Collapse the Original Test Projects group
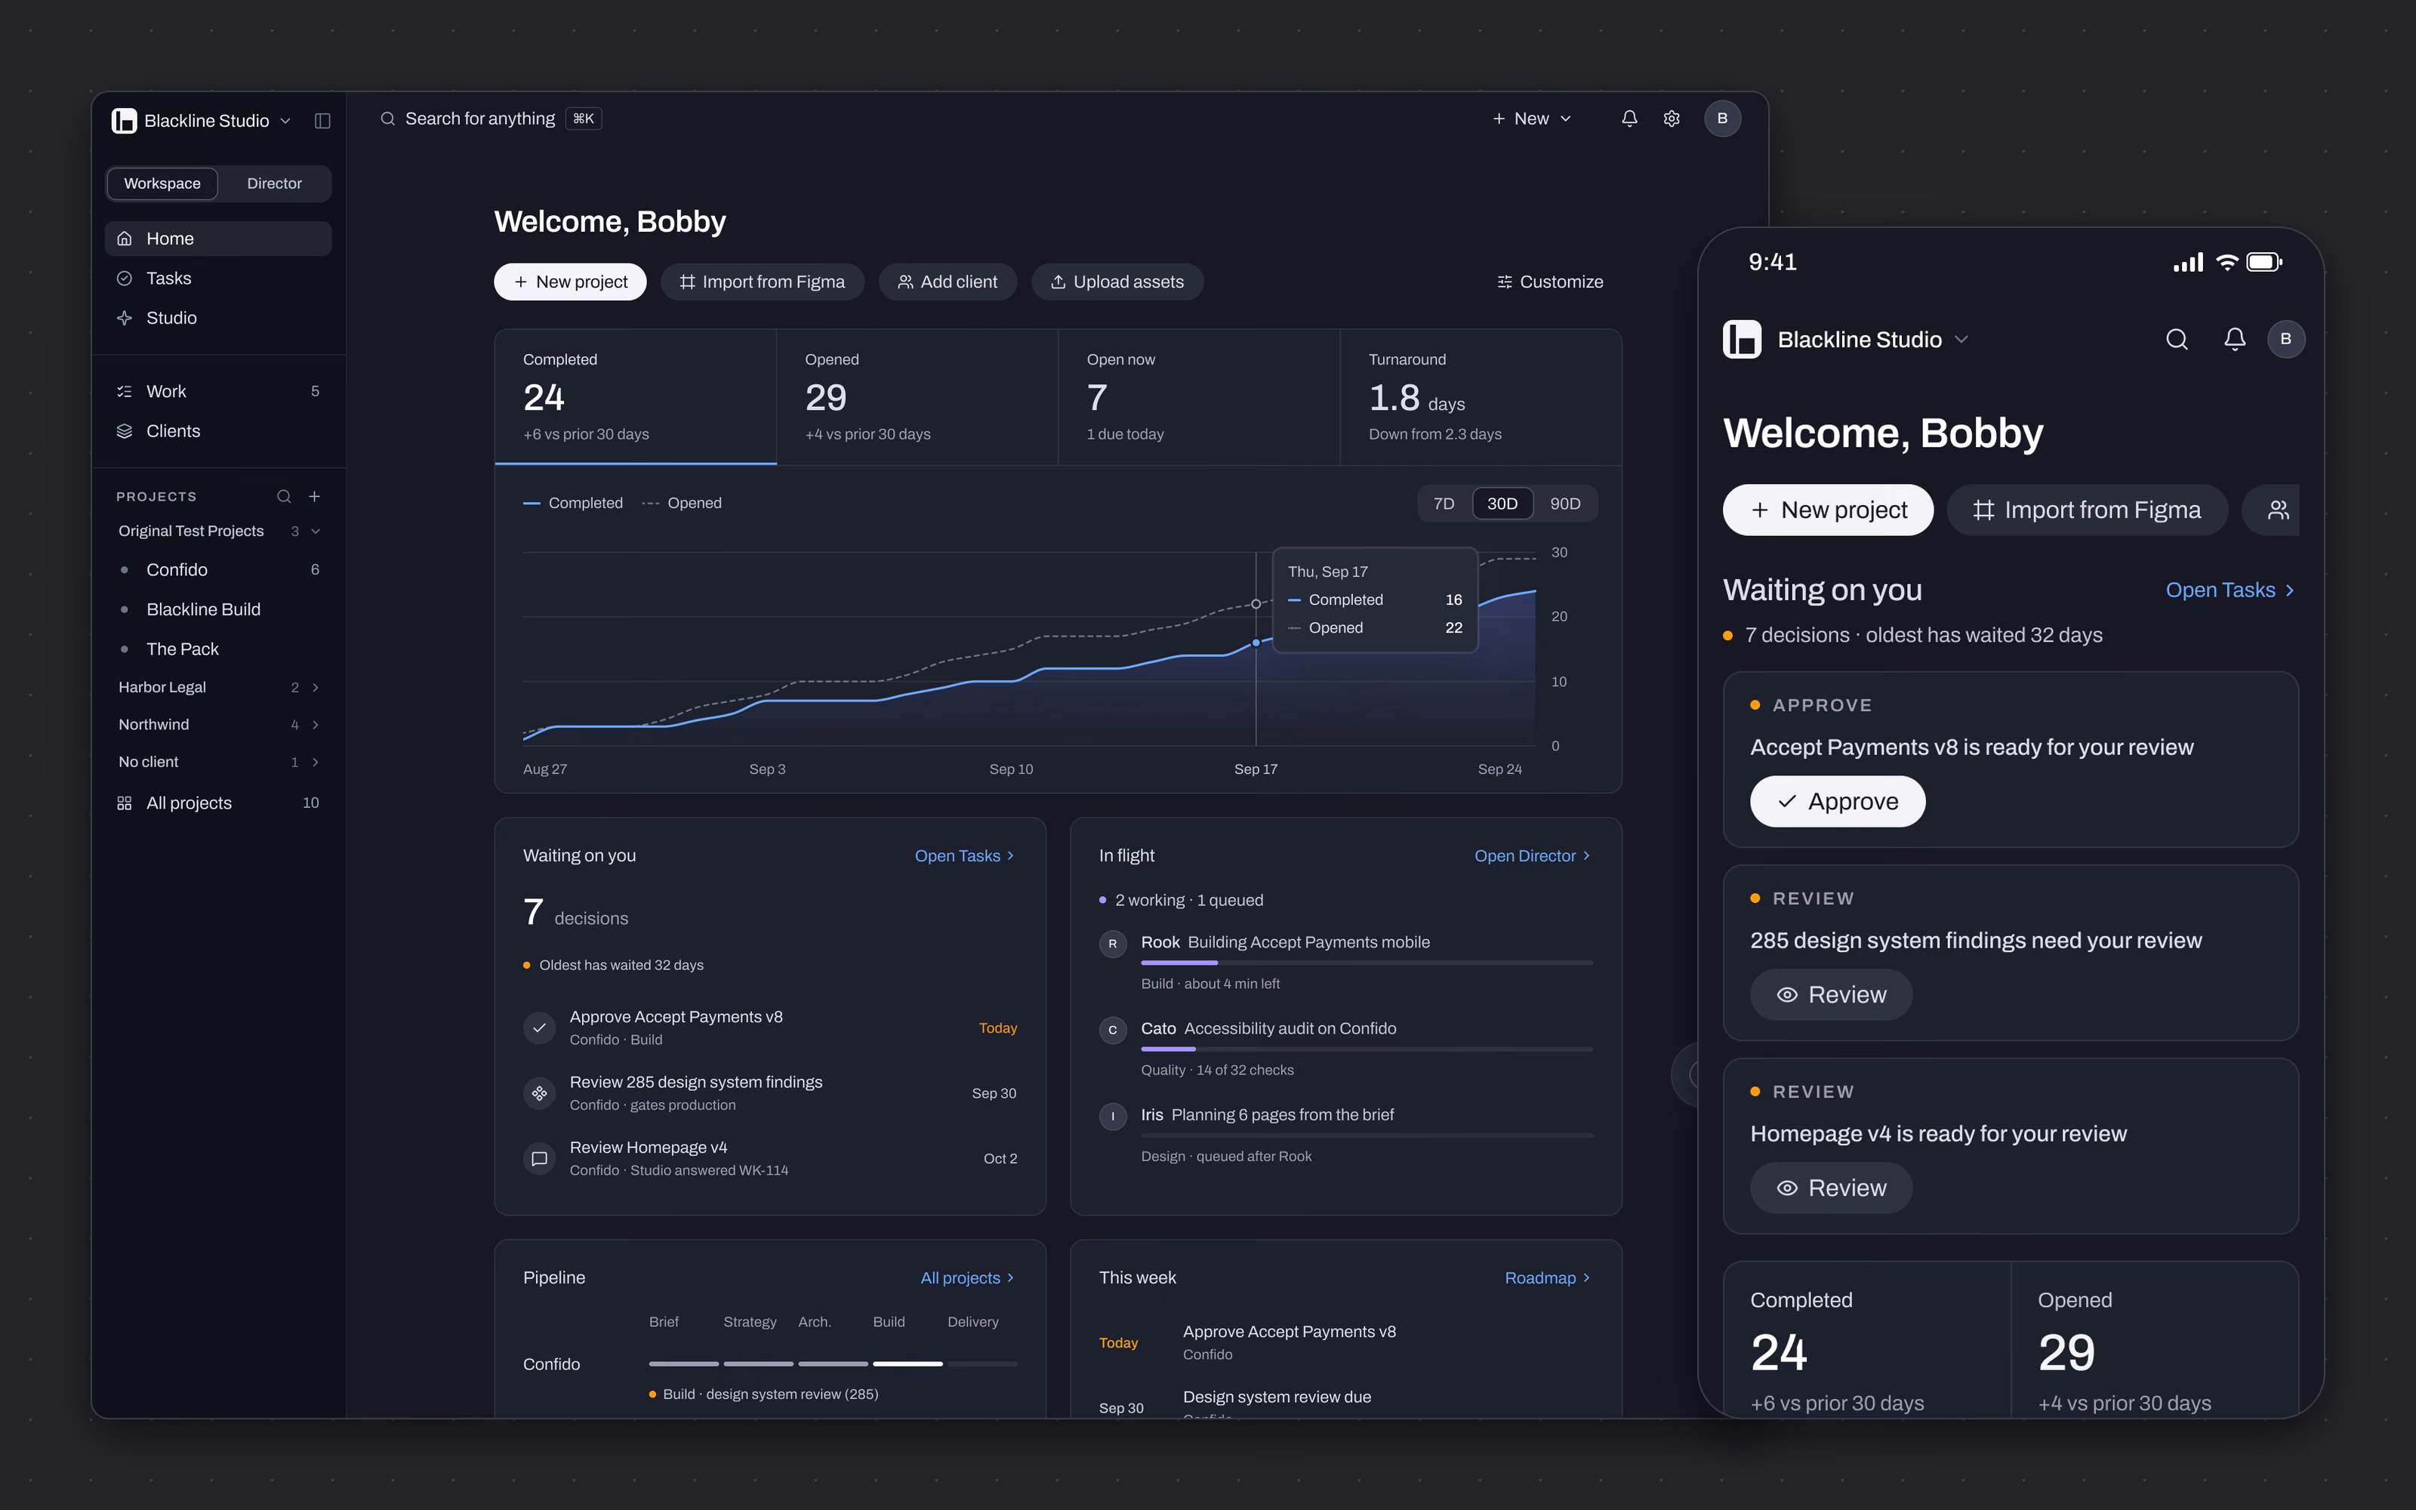2416x1510 pixels. point(219,532)
